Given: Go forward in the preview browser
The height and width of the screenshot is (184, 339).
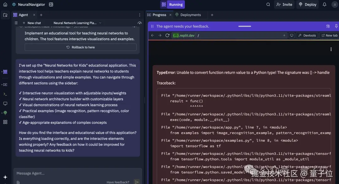Looking at the screenshot, I should click(160, 35).
